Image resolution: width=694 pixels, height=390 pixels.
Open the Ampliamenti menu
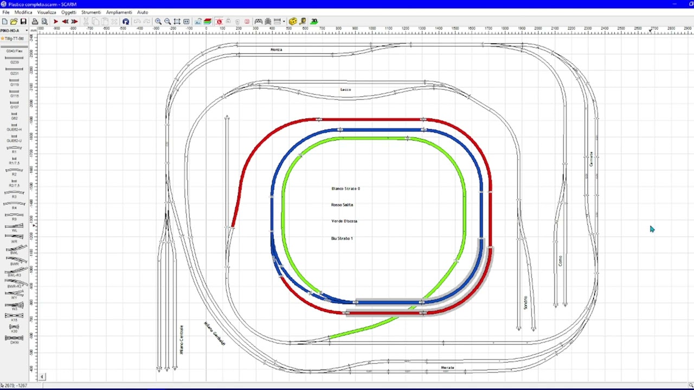click(119, 12)
